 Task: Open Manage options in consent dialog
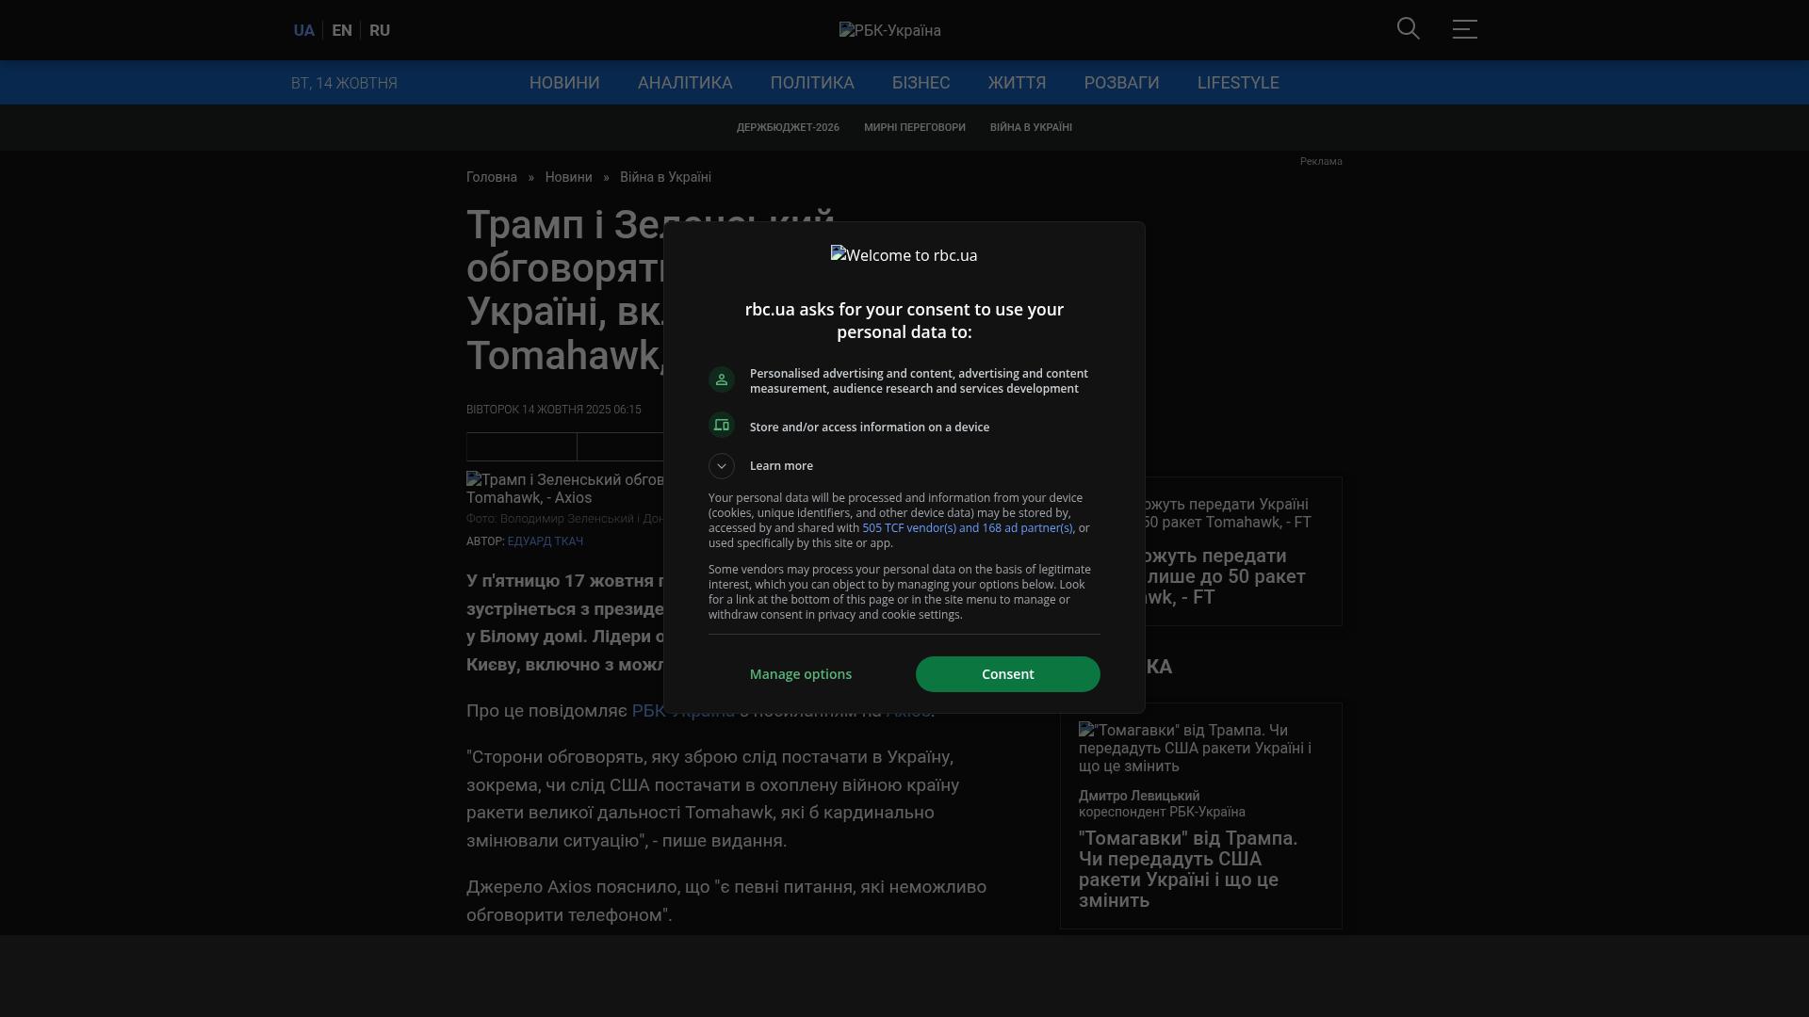click(x=800, y=674)
